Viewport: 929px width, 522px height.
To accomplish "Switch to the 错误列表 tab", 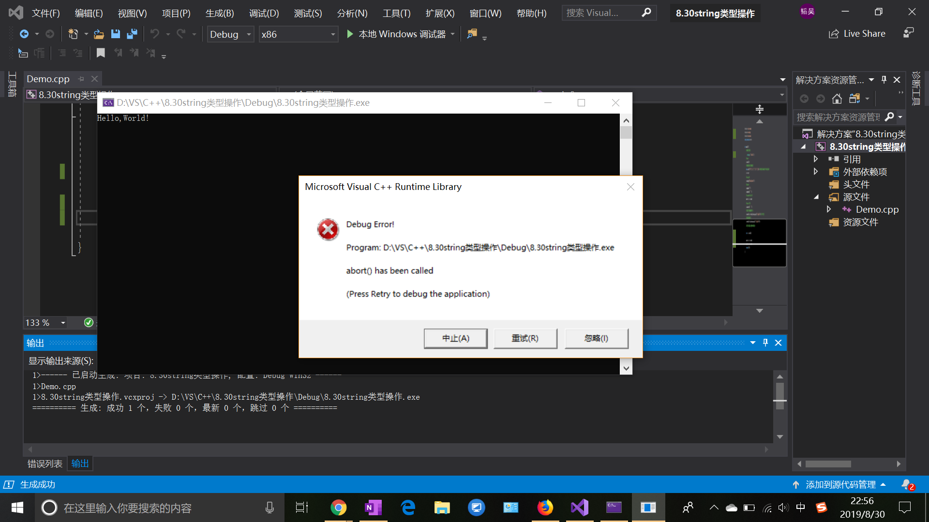I will 45,464.
